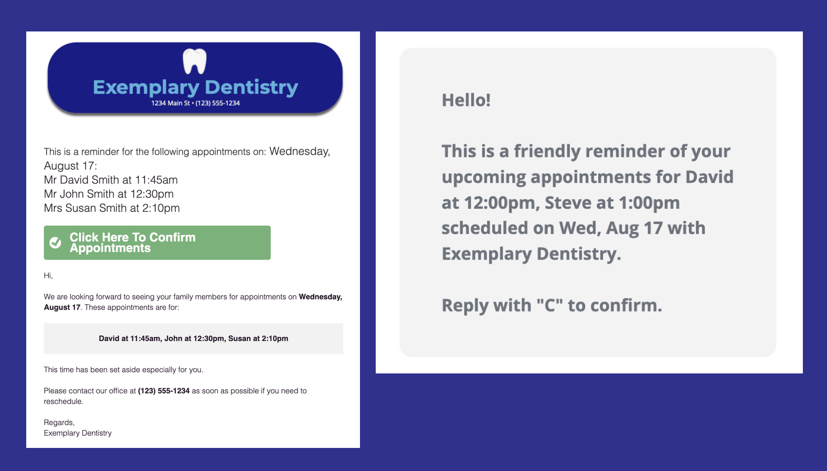The image size is (827, 471).
Task: Click the Regards, sign-off line
Action: [x=59, y=423]
